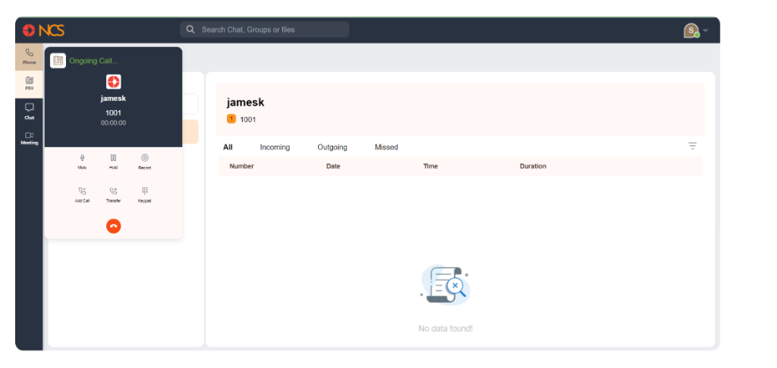Open the Chat section in sidebar
Viewport: 777px width, 368px height.
coord(30,111)
